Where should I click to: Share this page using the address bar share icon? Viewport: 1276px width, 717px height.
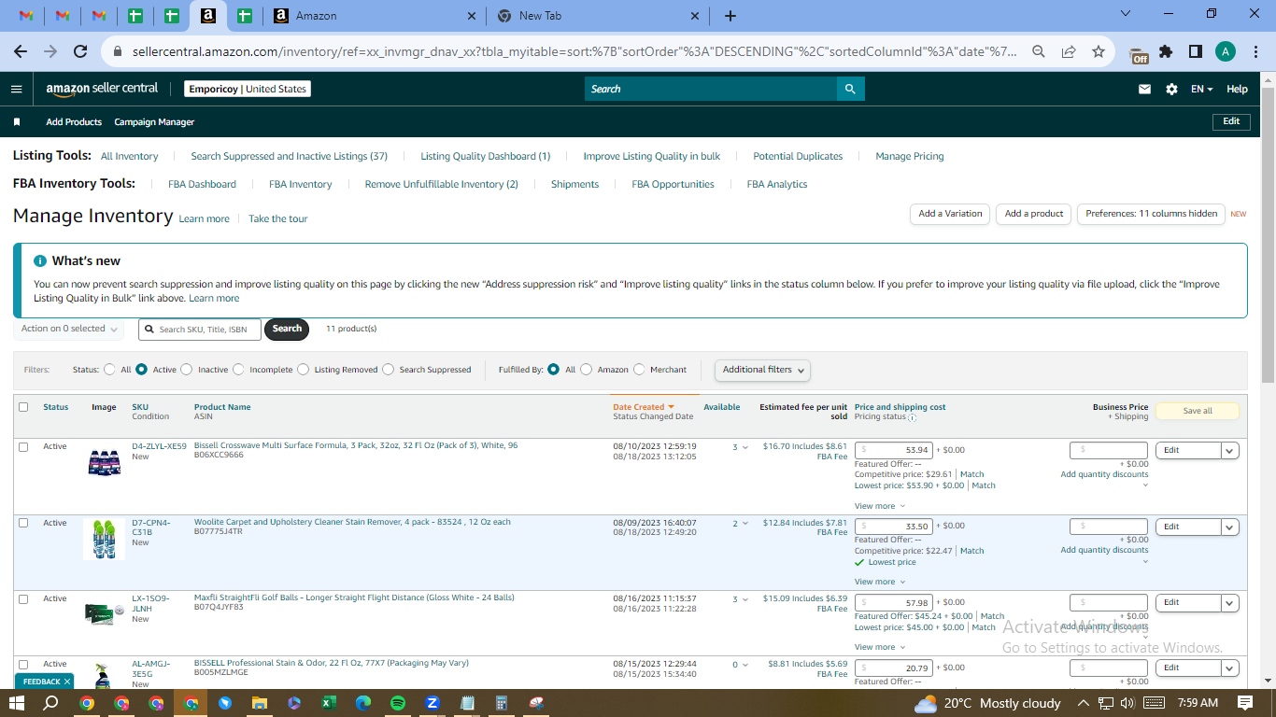click(x=1068, y=51)
